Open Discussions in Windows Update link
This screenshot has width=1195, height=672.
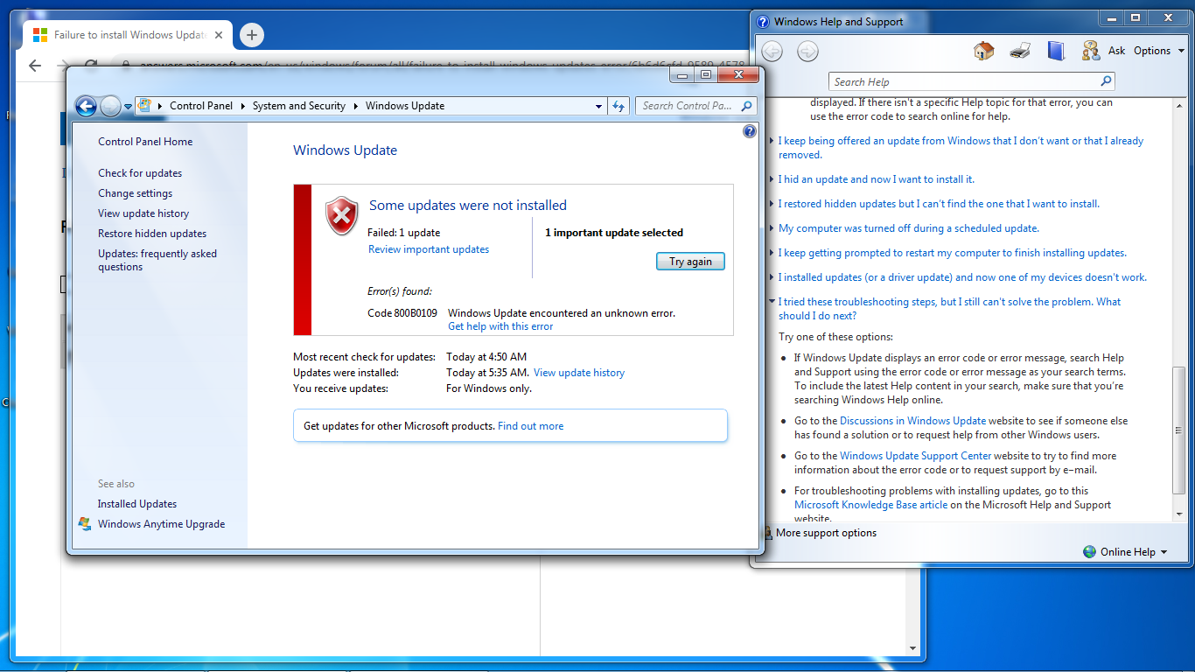pyautogui.click(x=912, y=421)
